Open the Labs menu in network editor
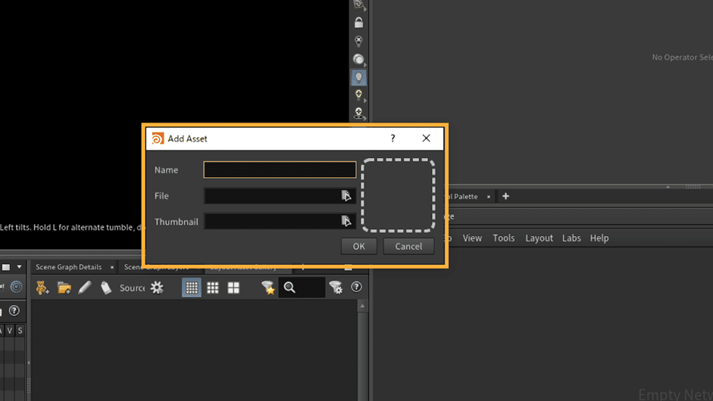Image resolution: width=713 pixels, height=401 pixels. 571,238
